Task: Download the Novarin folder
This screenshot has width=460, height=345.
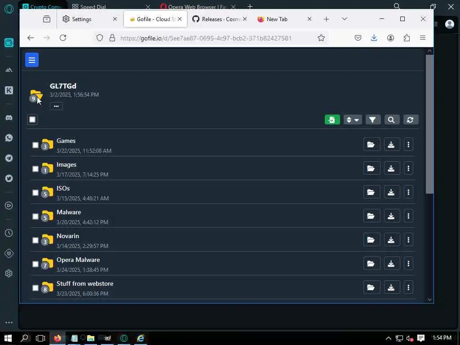Action: [392, 240]
